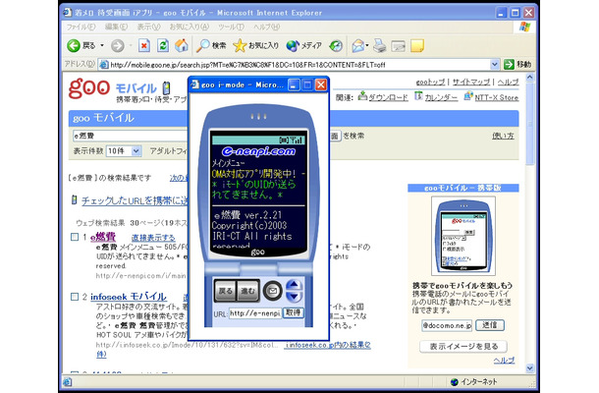
Task: Open the ツール(T) menu
Action: click(x=231, y=27)
